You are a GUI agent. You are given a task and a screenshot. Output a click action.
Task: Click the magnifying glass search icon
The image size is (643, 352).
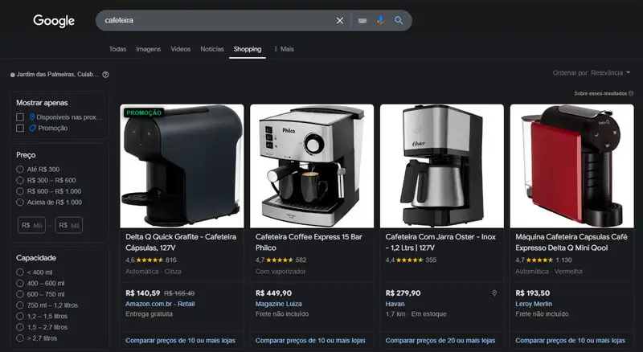pos(399,21)
